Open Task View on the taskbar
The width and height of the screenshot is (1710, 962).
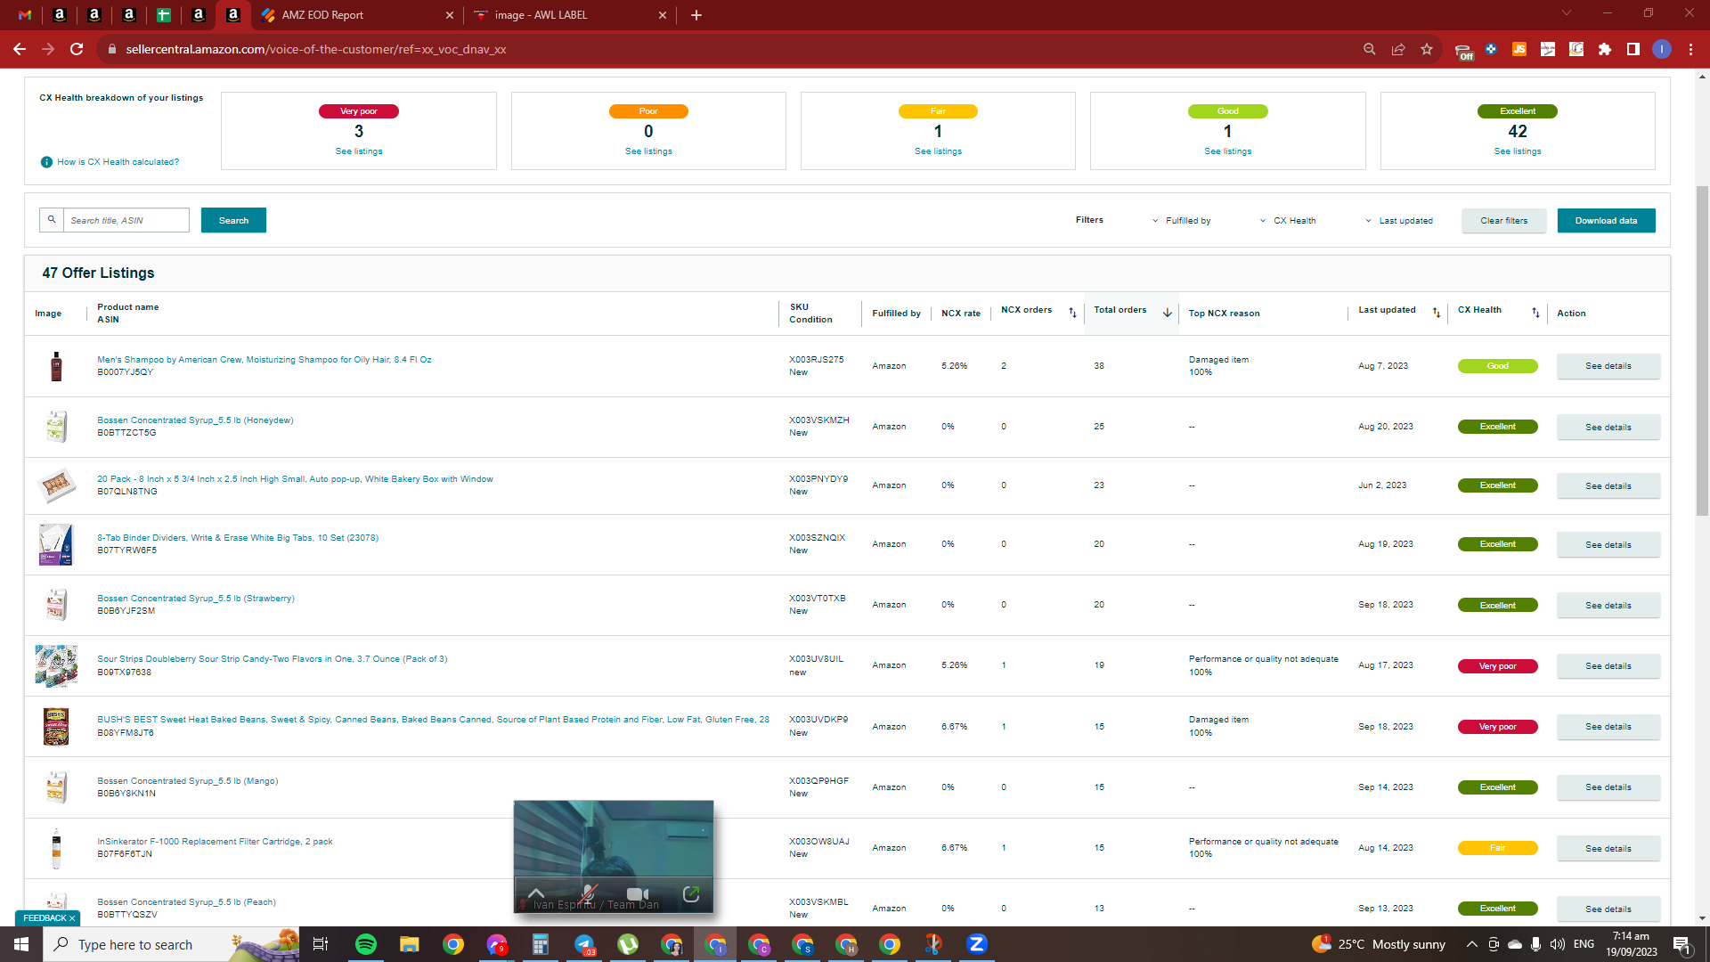321,944
